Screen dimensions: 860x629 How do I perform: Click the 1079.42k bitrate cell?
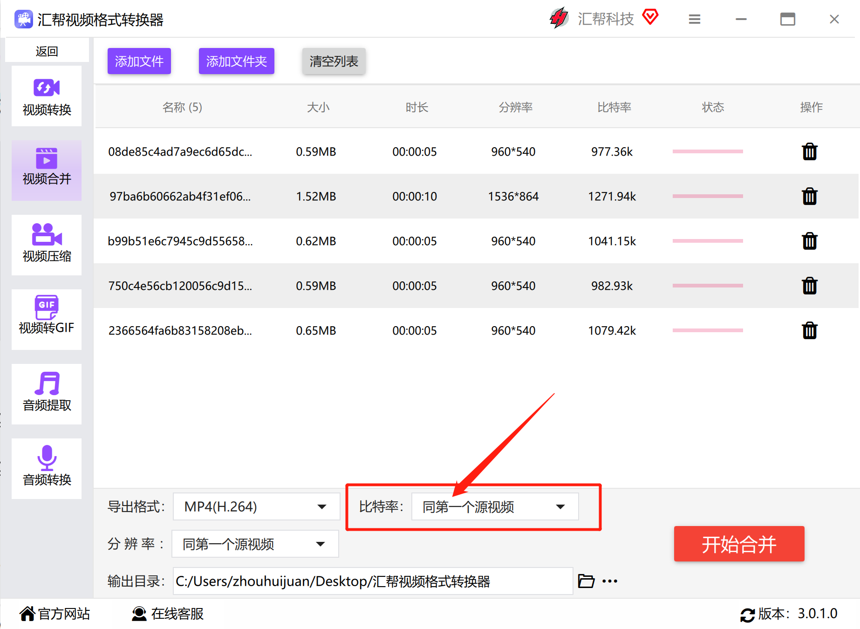click(612, 330)
